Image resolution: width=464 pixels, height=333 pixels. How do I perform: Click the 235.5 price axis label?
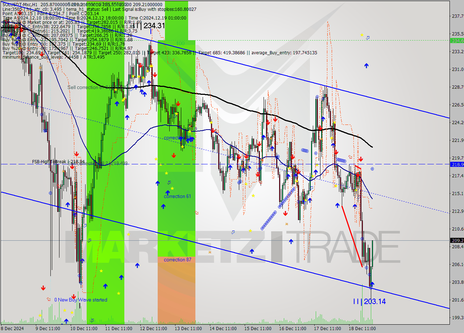(457, 34)
